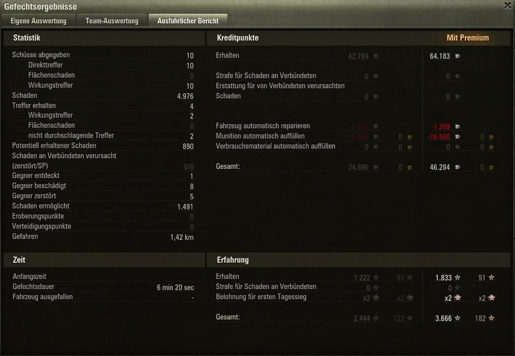Click the premium repair cost -1.399
Image resolution: width=515 pixels, height=356 pixels.
point(440,127)
